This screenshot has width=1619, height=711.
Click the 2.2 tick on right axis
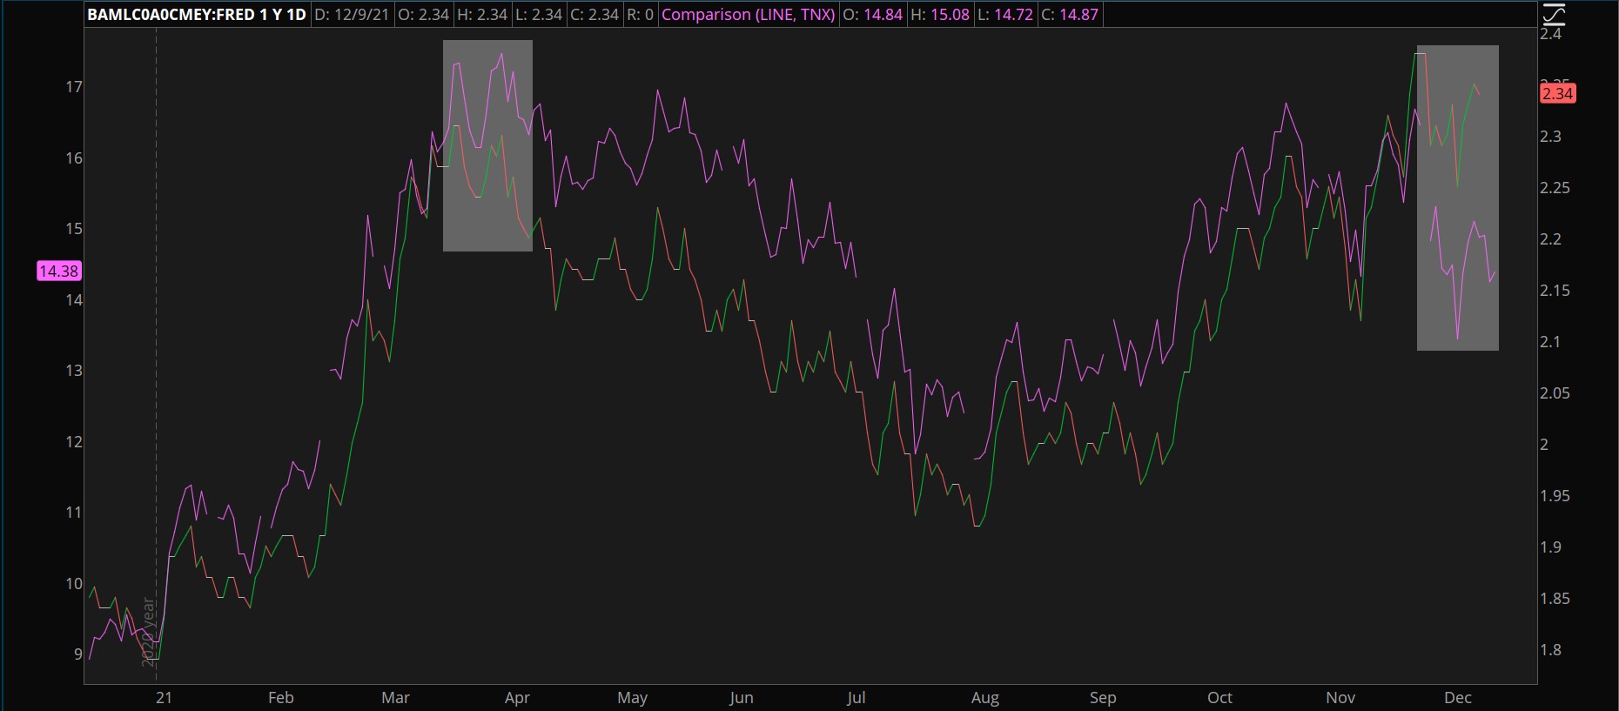(x=1551, y=238)
